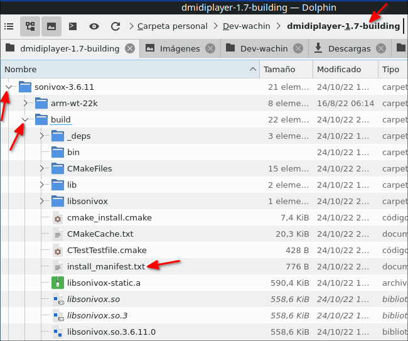This screenshot has height=341, width=408.
Task: Sort by Tipo column header
Action: click(393, 69)
